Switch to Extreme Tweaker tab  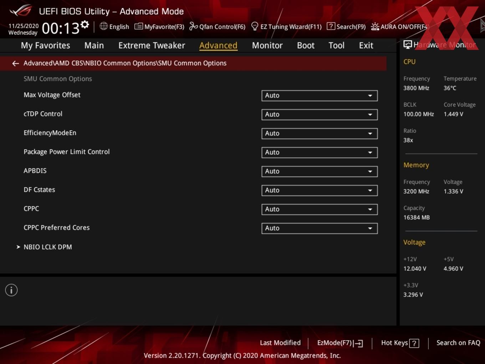152,45
